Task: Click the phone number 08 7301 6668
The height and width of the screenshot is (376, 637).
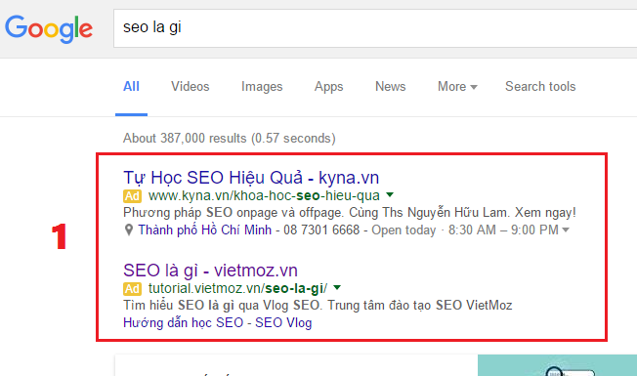Action: click(321, 230)
